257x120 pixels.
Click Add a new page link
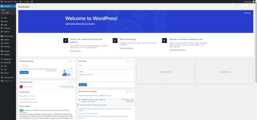76,51
